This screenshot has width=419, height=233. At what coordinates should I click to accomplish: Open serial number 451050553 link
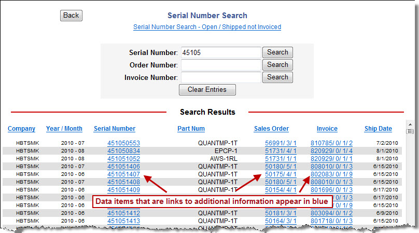(123, 143)
